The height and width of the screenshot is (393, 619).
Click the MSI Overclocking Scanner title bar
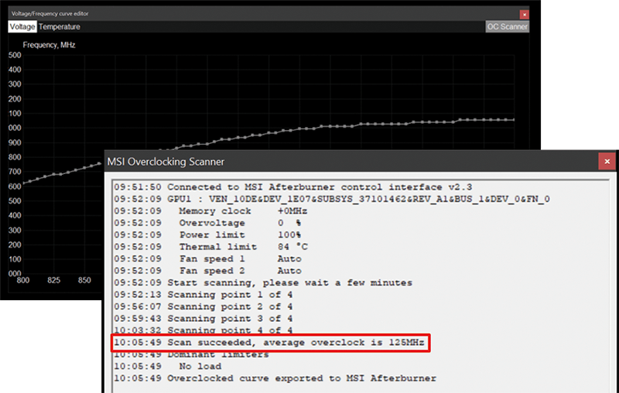348,161
